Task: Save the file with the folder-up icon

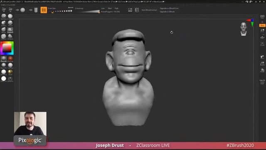Action: (10, 10)
